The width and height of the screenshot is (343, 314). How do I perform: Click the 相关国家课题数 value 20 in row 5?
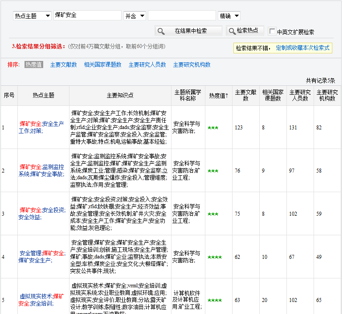click(265, 300)
